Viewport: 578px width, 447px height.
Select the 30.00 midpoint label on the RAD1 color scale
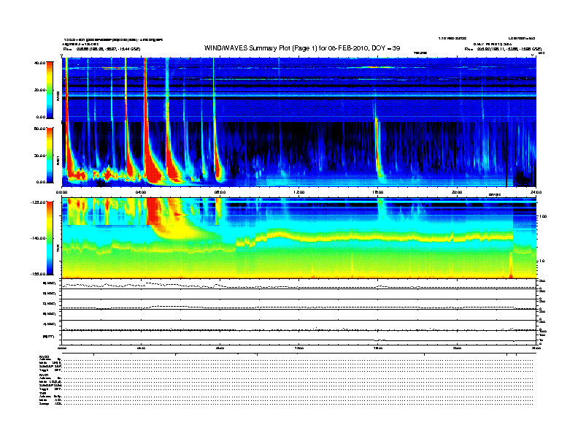pyautogui.click(x=39, y=156)
